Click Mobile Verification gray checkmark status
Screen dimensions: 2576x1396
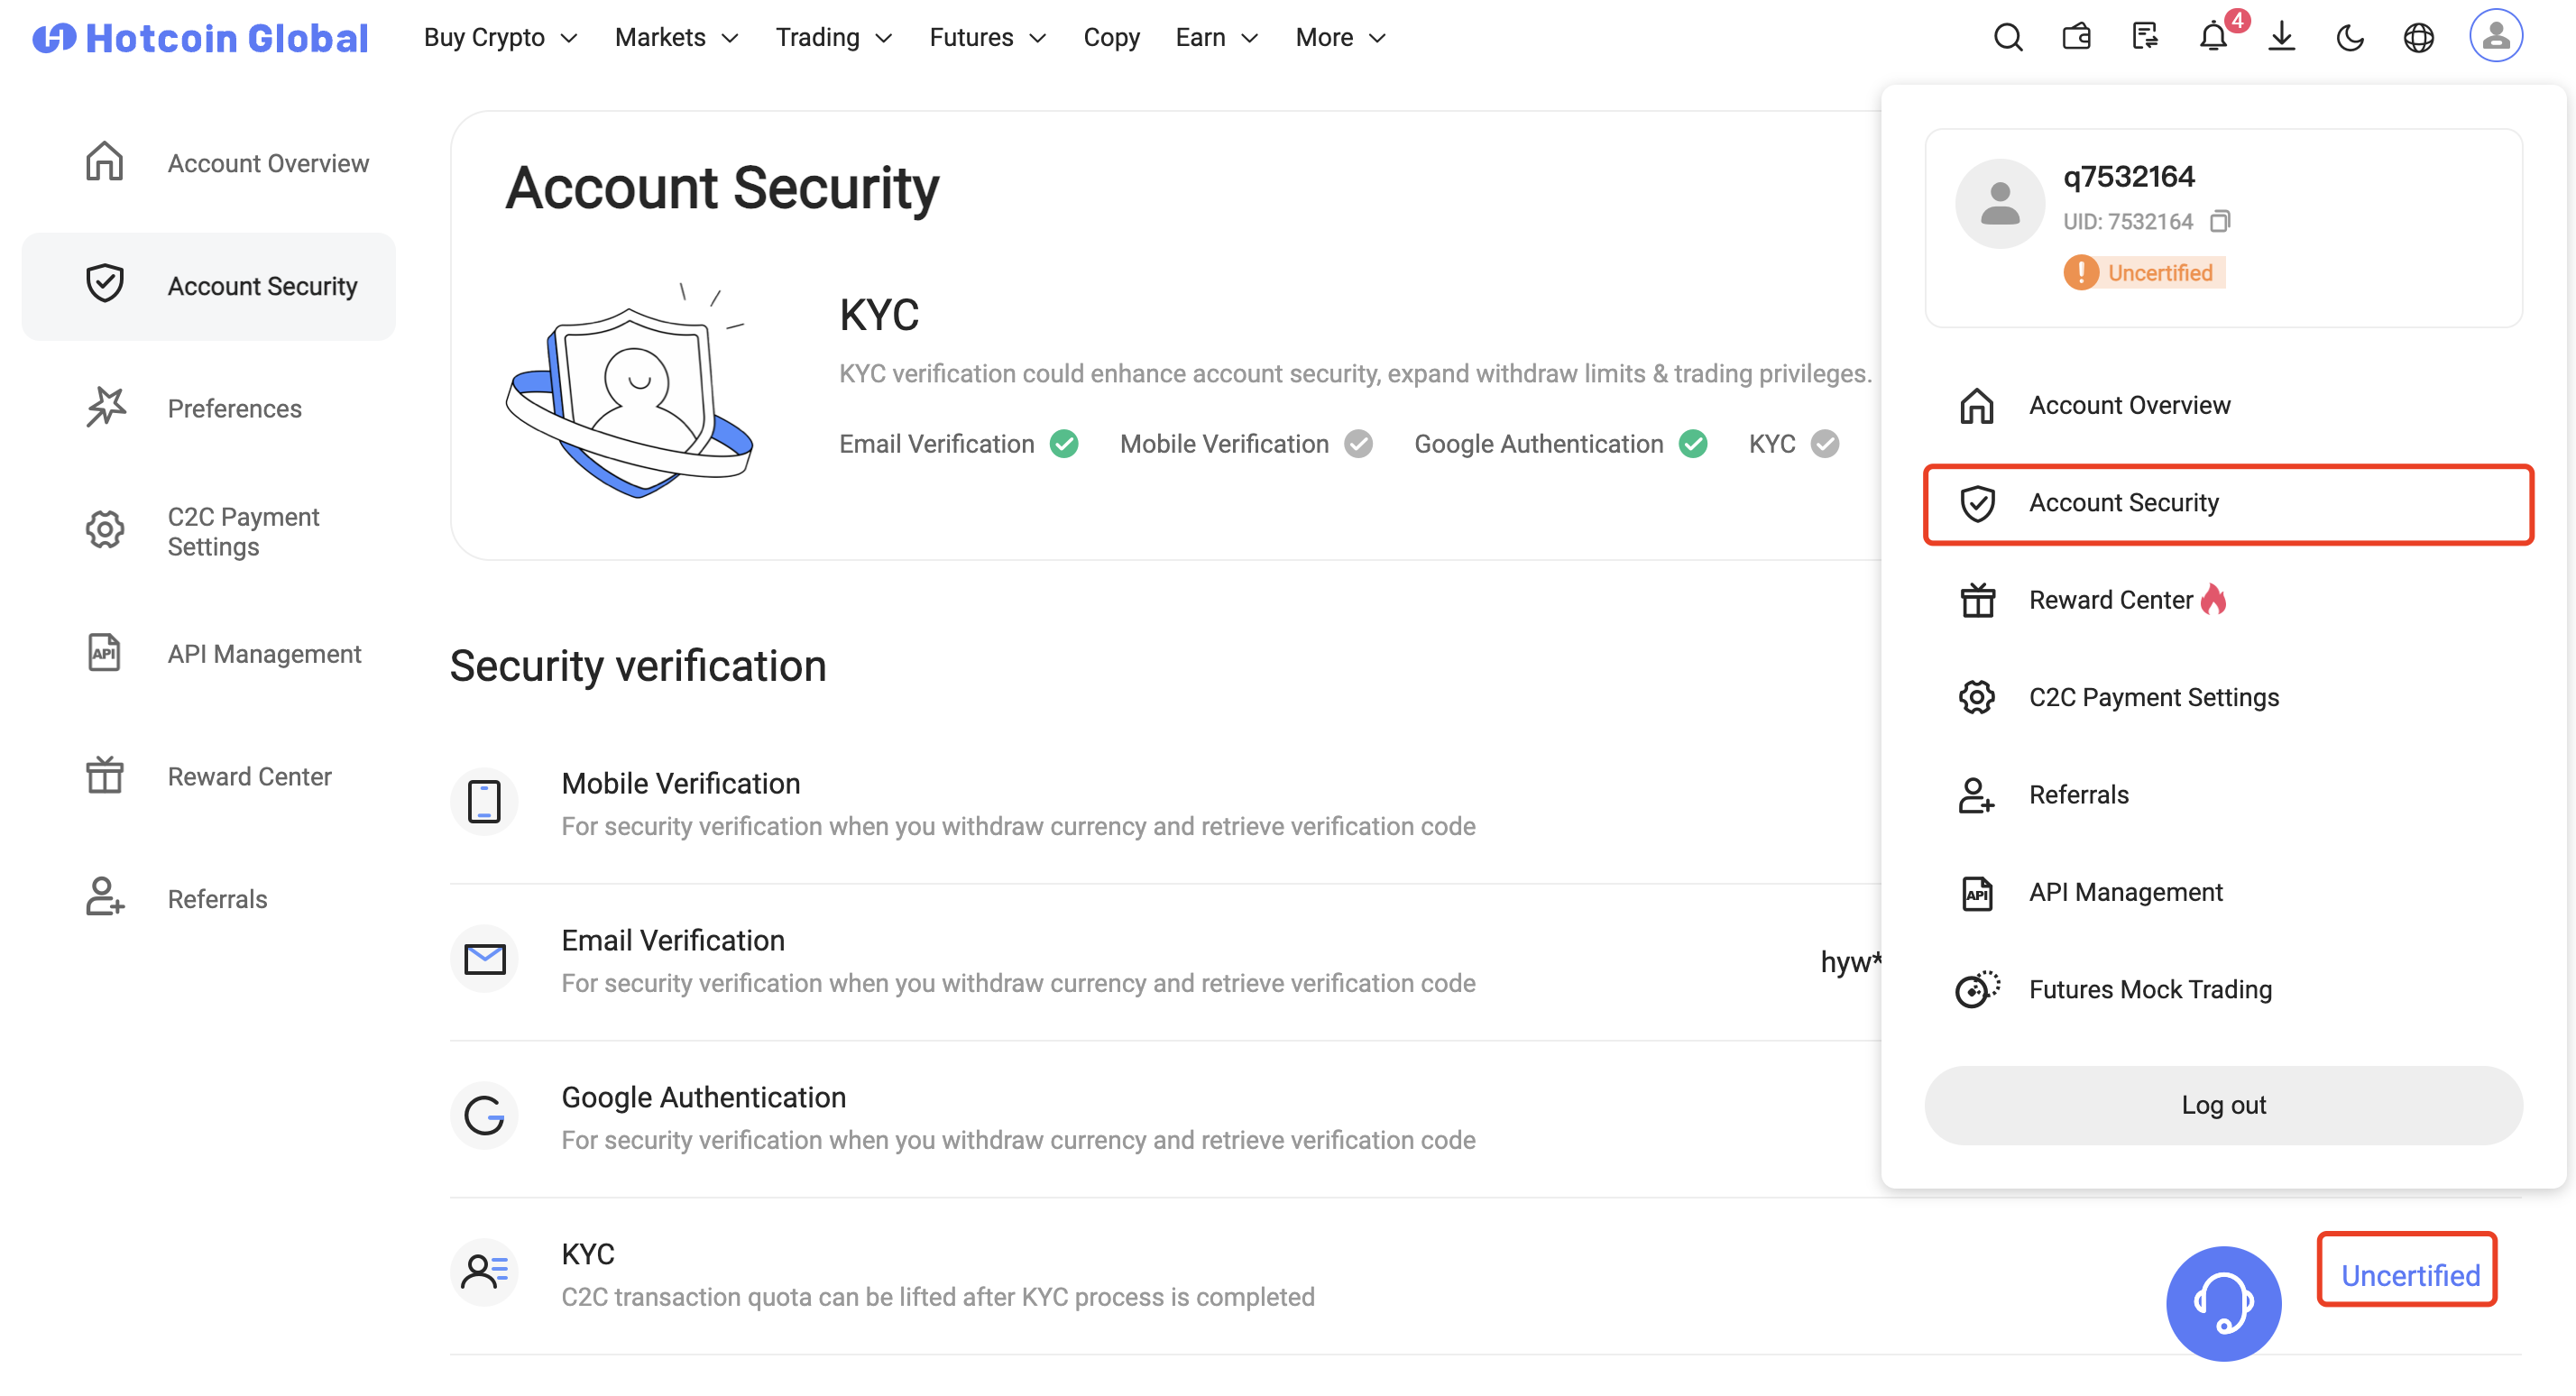point(1358,443)
